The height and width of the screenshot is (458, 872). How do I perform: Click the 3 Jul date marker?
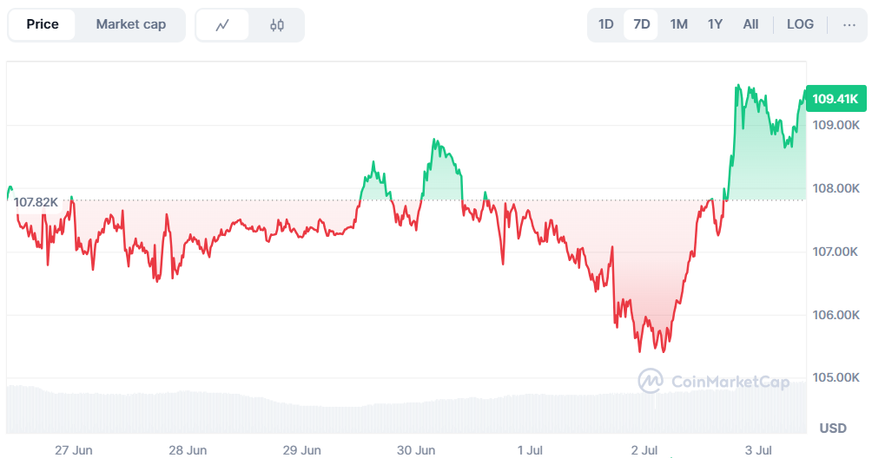758,450
